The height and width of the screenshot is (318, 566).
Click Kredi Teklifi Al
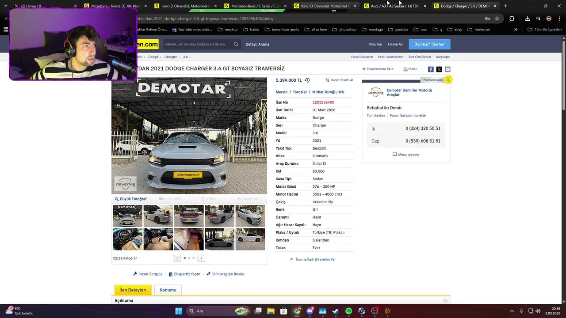(339, 80)
